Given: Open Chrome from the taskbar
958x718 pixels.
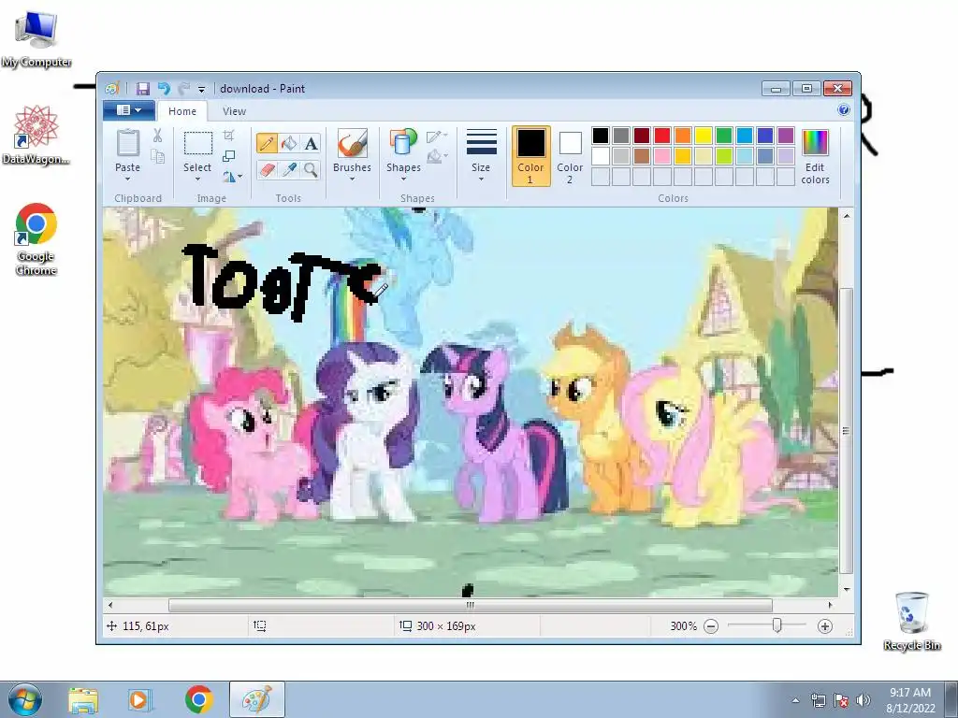Looking at the screenshot, I should tap(198, 699).
